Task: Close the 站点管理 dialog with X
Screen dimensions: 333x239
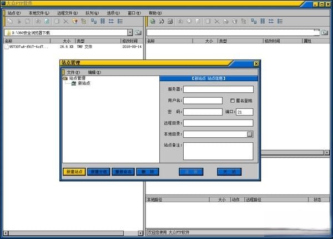Action: click(x=256, y=64)
